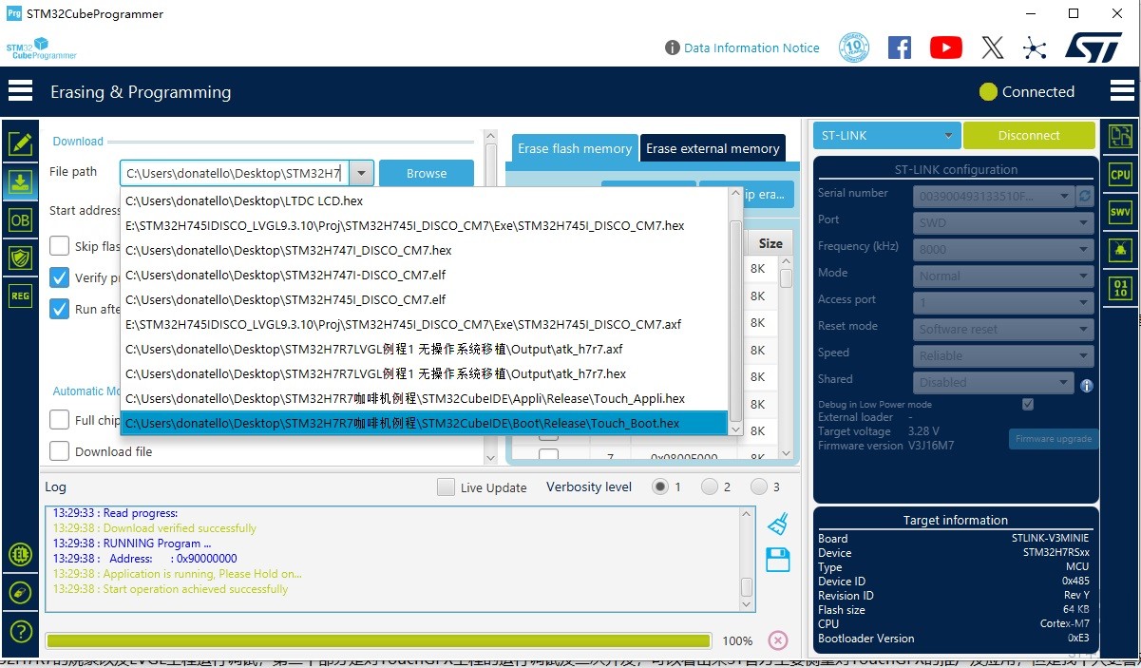
Task: Click the Firmware upgrade button
Action: (1053, 439)
